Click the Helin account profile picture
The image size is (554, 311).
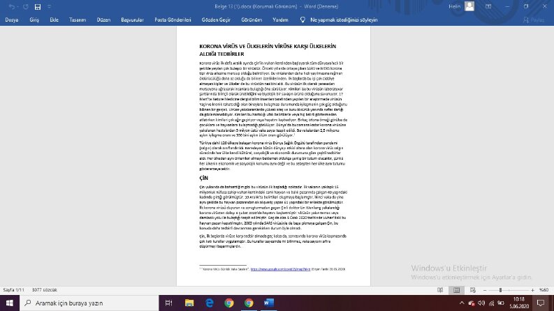469,6
